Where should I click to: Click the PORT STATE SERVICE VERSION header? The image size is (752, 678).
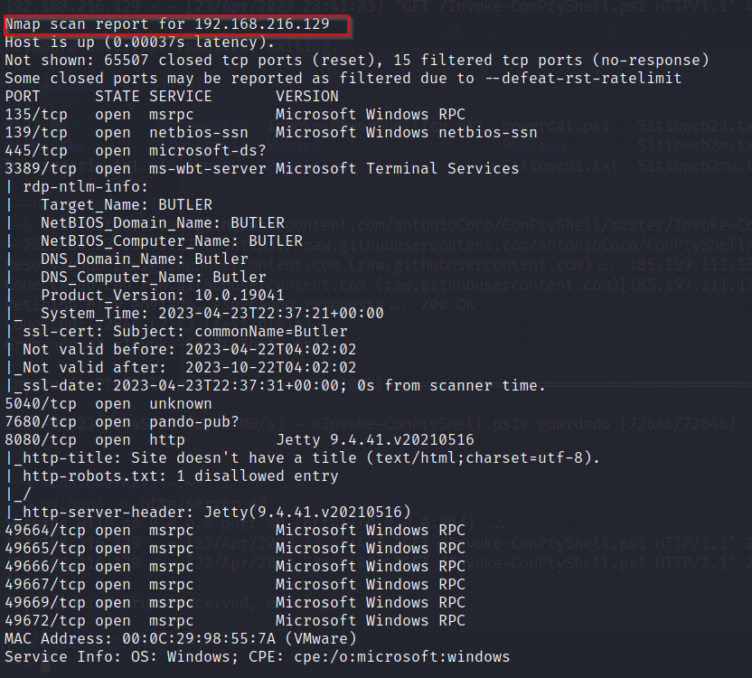click(x=172, y=97)
